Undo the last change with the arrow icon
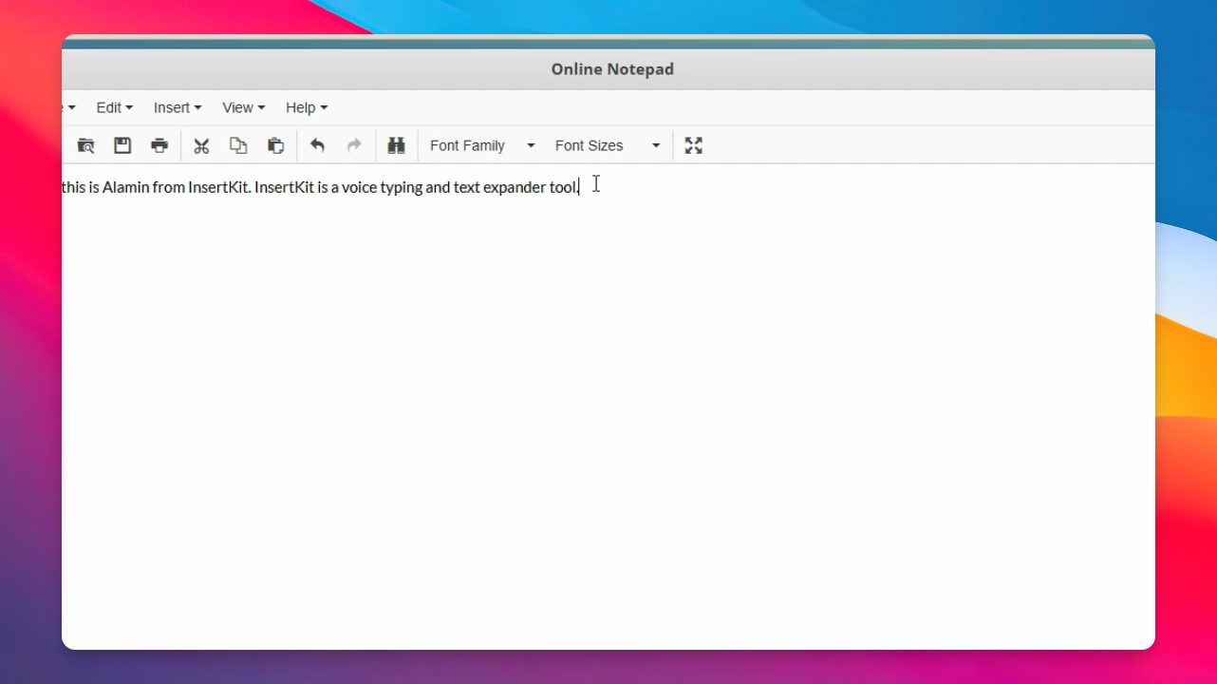Viewport: 1217px width, 684px height. point(317,145)
